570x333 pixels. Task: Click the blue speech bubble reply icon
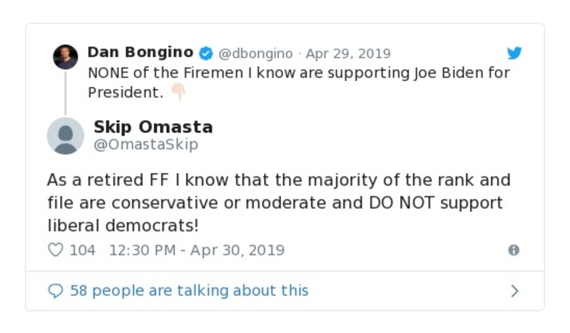55,291
